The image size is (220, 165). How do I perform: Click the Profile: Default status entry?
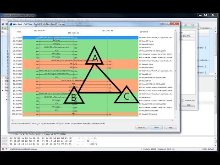(x=208, y=149)
